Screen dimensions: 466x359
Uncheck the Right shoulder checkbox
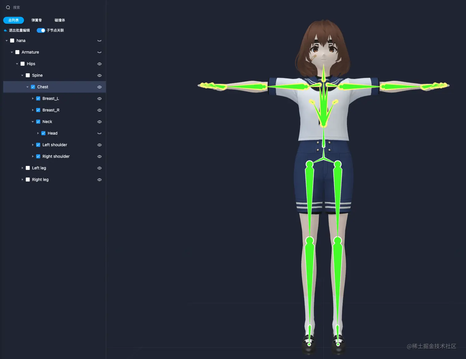(x=38, y=156)
